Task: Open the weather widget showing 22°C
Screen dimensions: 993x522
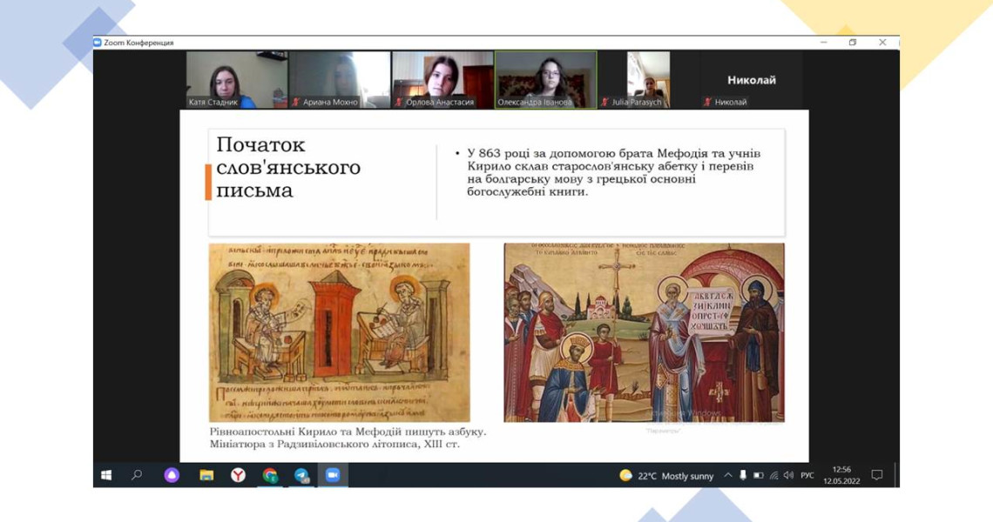Action: (x=666, y=476)
